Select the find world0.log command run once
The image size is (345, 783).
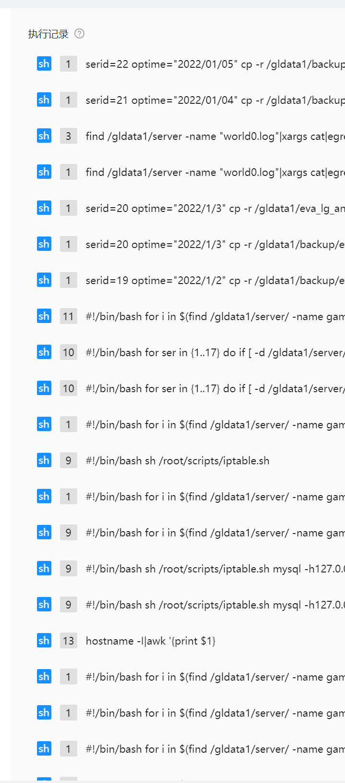(x=215, y=173)
